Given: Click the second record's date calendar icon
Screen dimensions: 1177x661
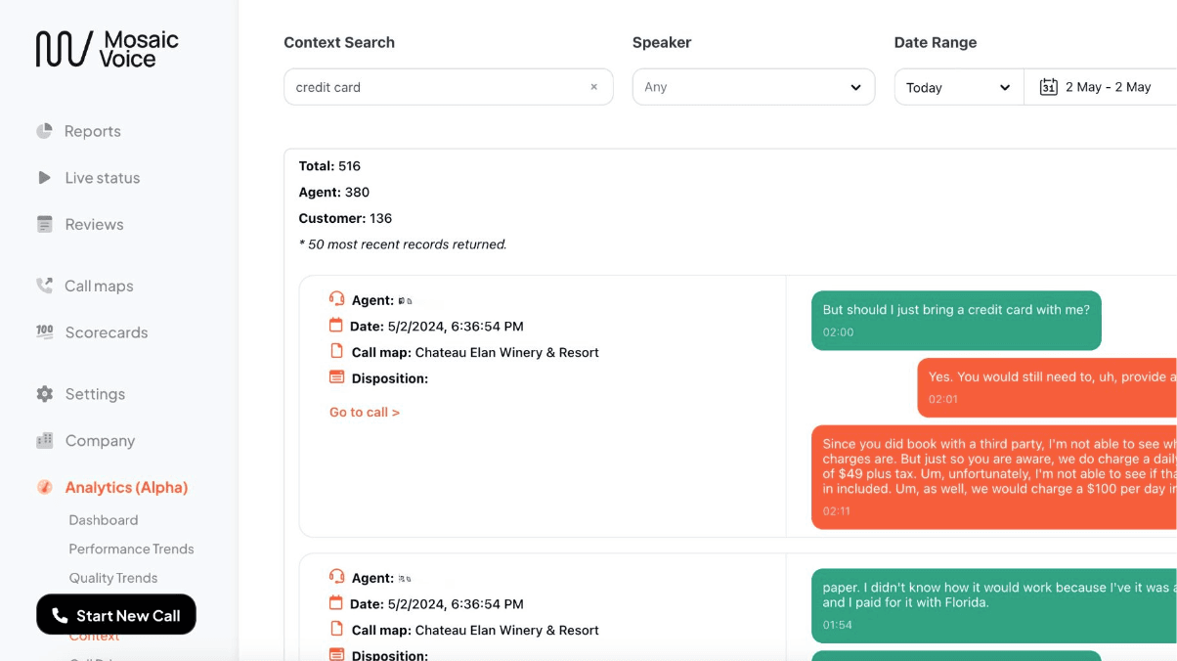Looking at the screenshot, I should pos(336,603).
